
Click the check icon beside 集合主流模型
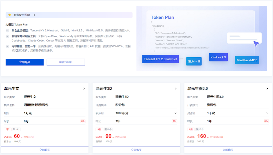pyautogui.click(x=7, y=31)
